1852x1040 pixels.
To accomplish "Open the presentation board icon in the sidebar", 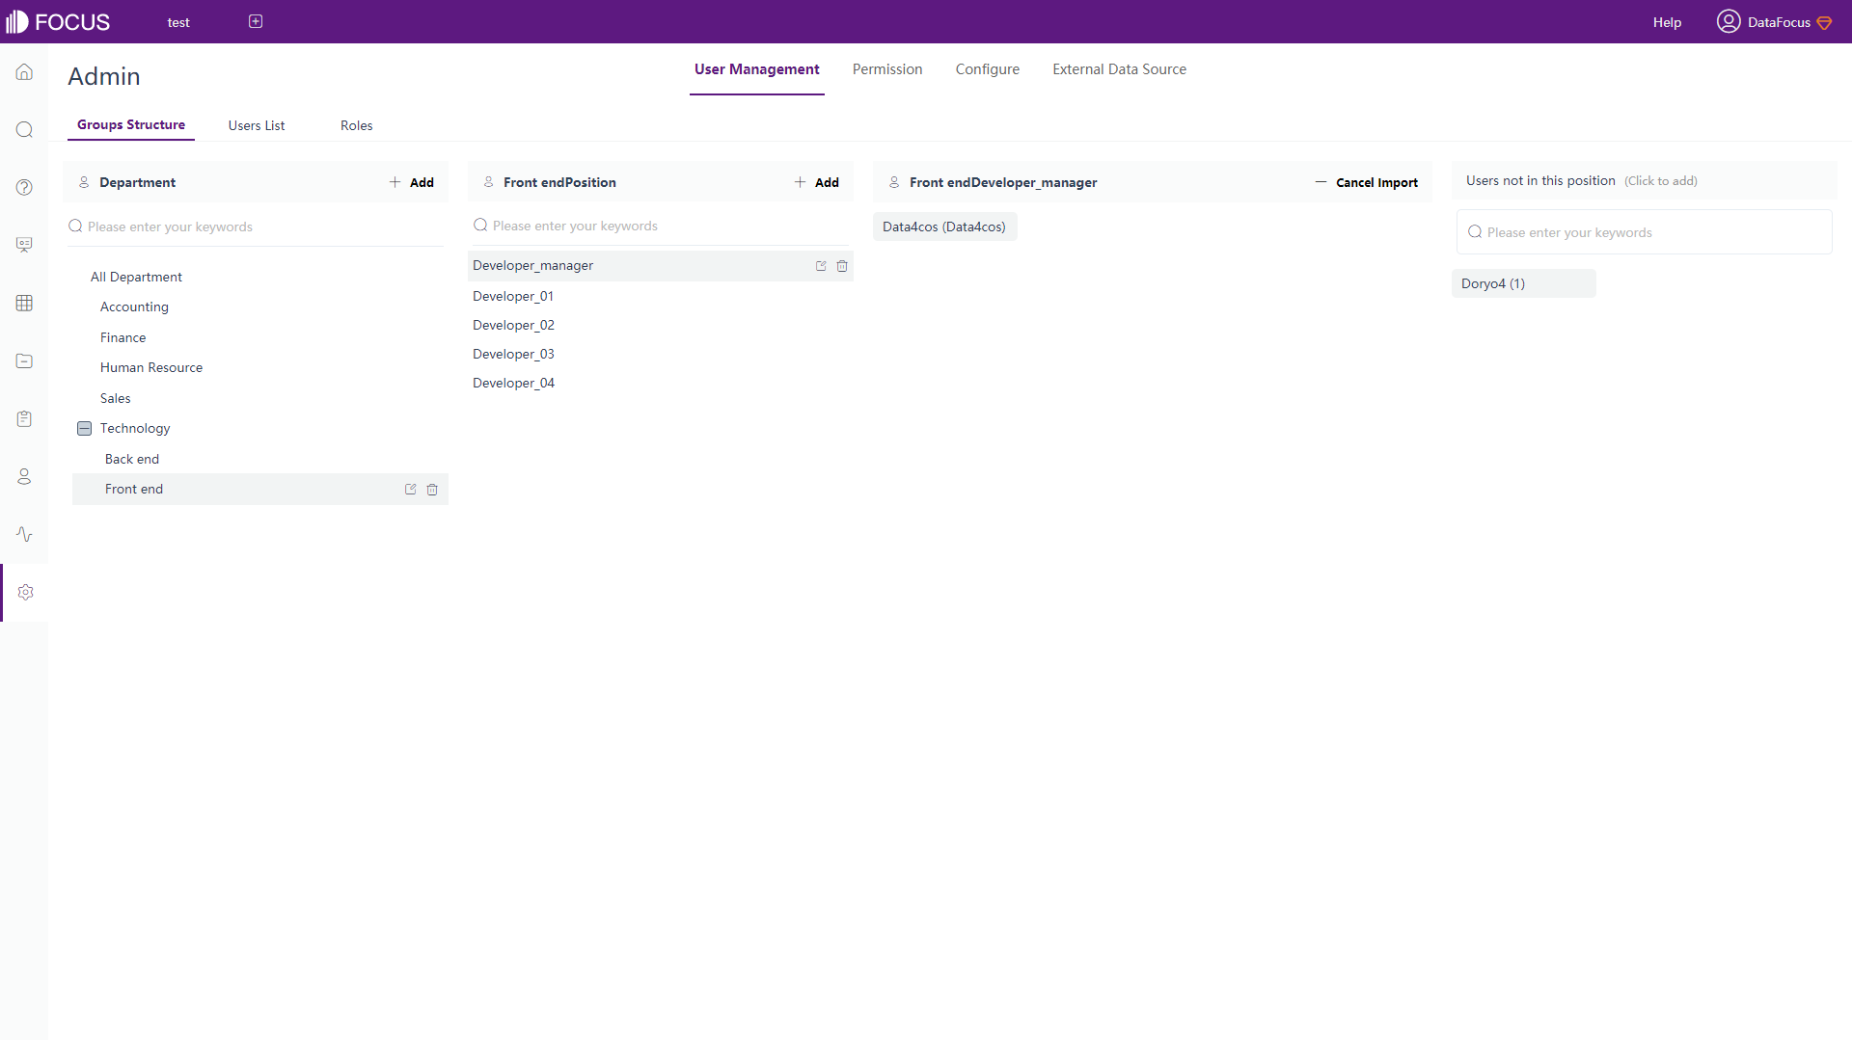I will 24,245.
